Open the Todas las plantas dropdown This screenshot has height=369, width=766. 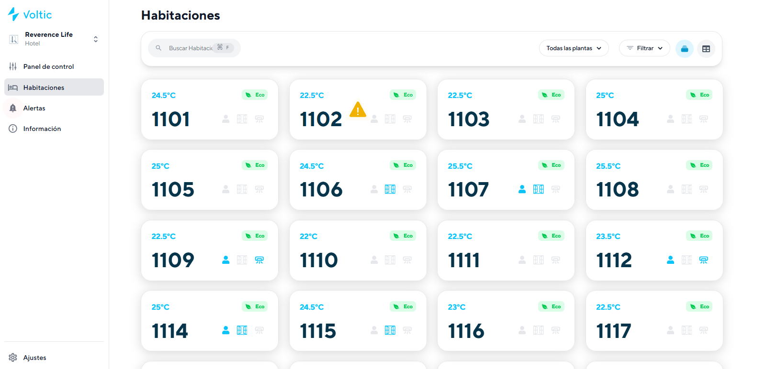(x=574, y=48)
